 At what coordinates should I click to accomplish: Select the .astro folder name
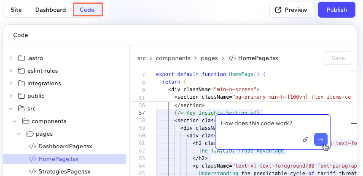[35, 58]
